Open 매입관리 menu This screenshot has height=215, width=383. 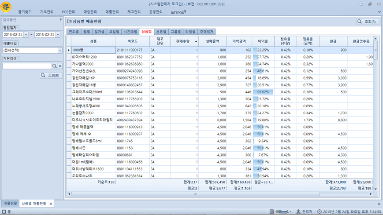90,12
